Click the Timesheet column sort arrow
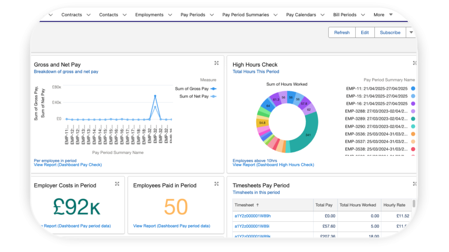This screenshot has width=449, height=252. click(x=257, y=205)
